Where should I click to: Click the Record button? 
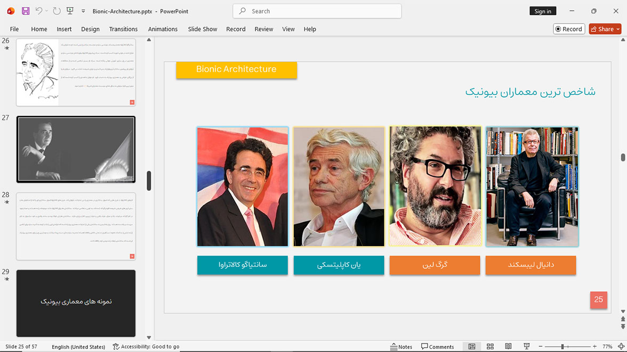click(569, 29)
